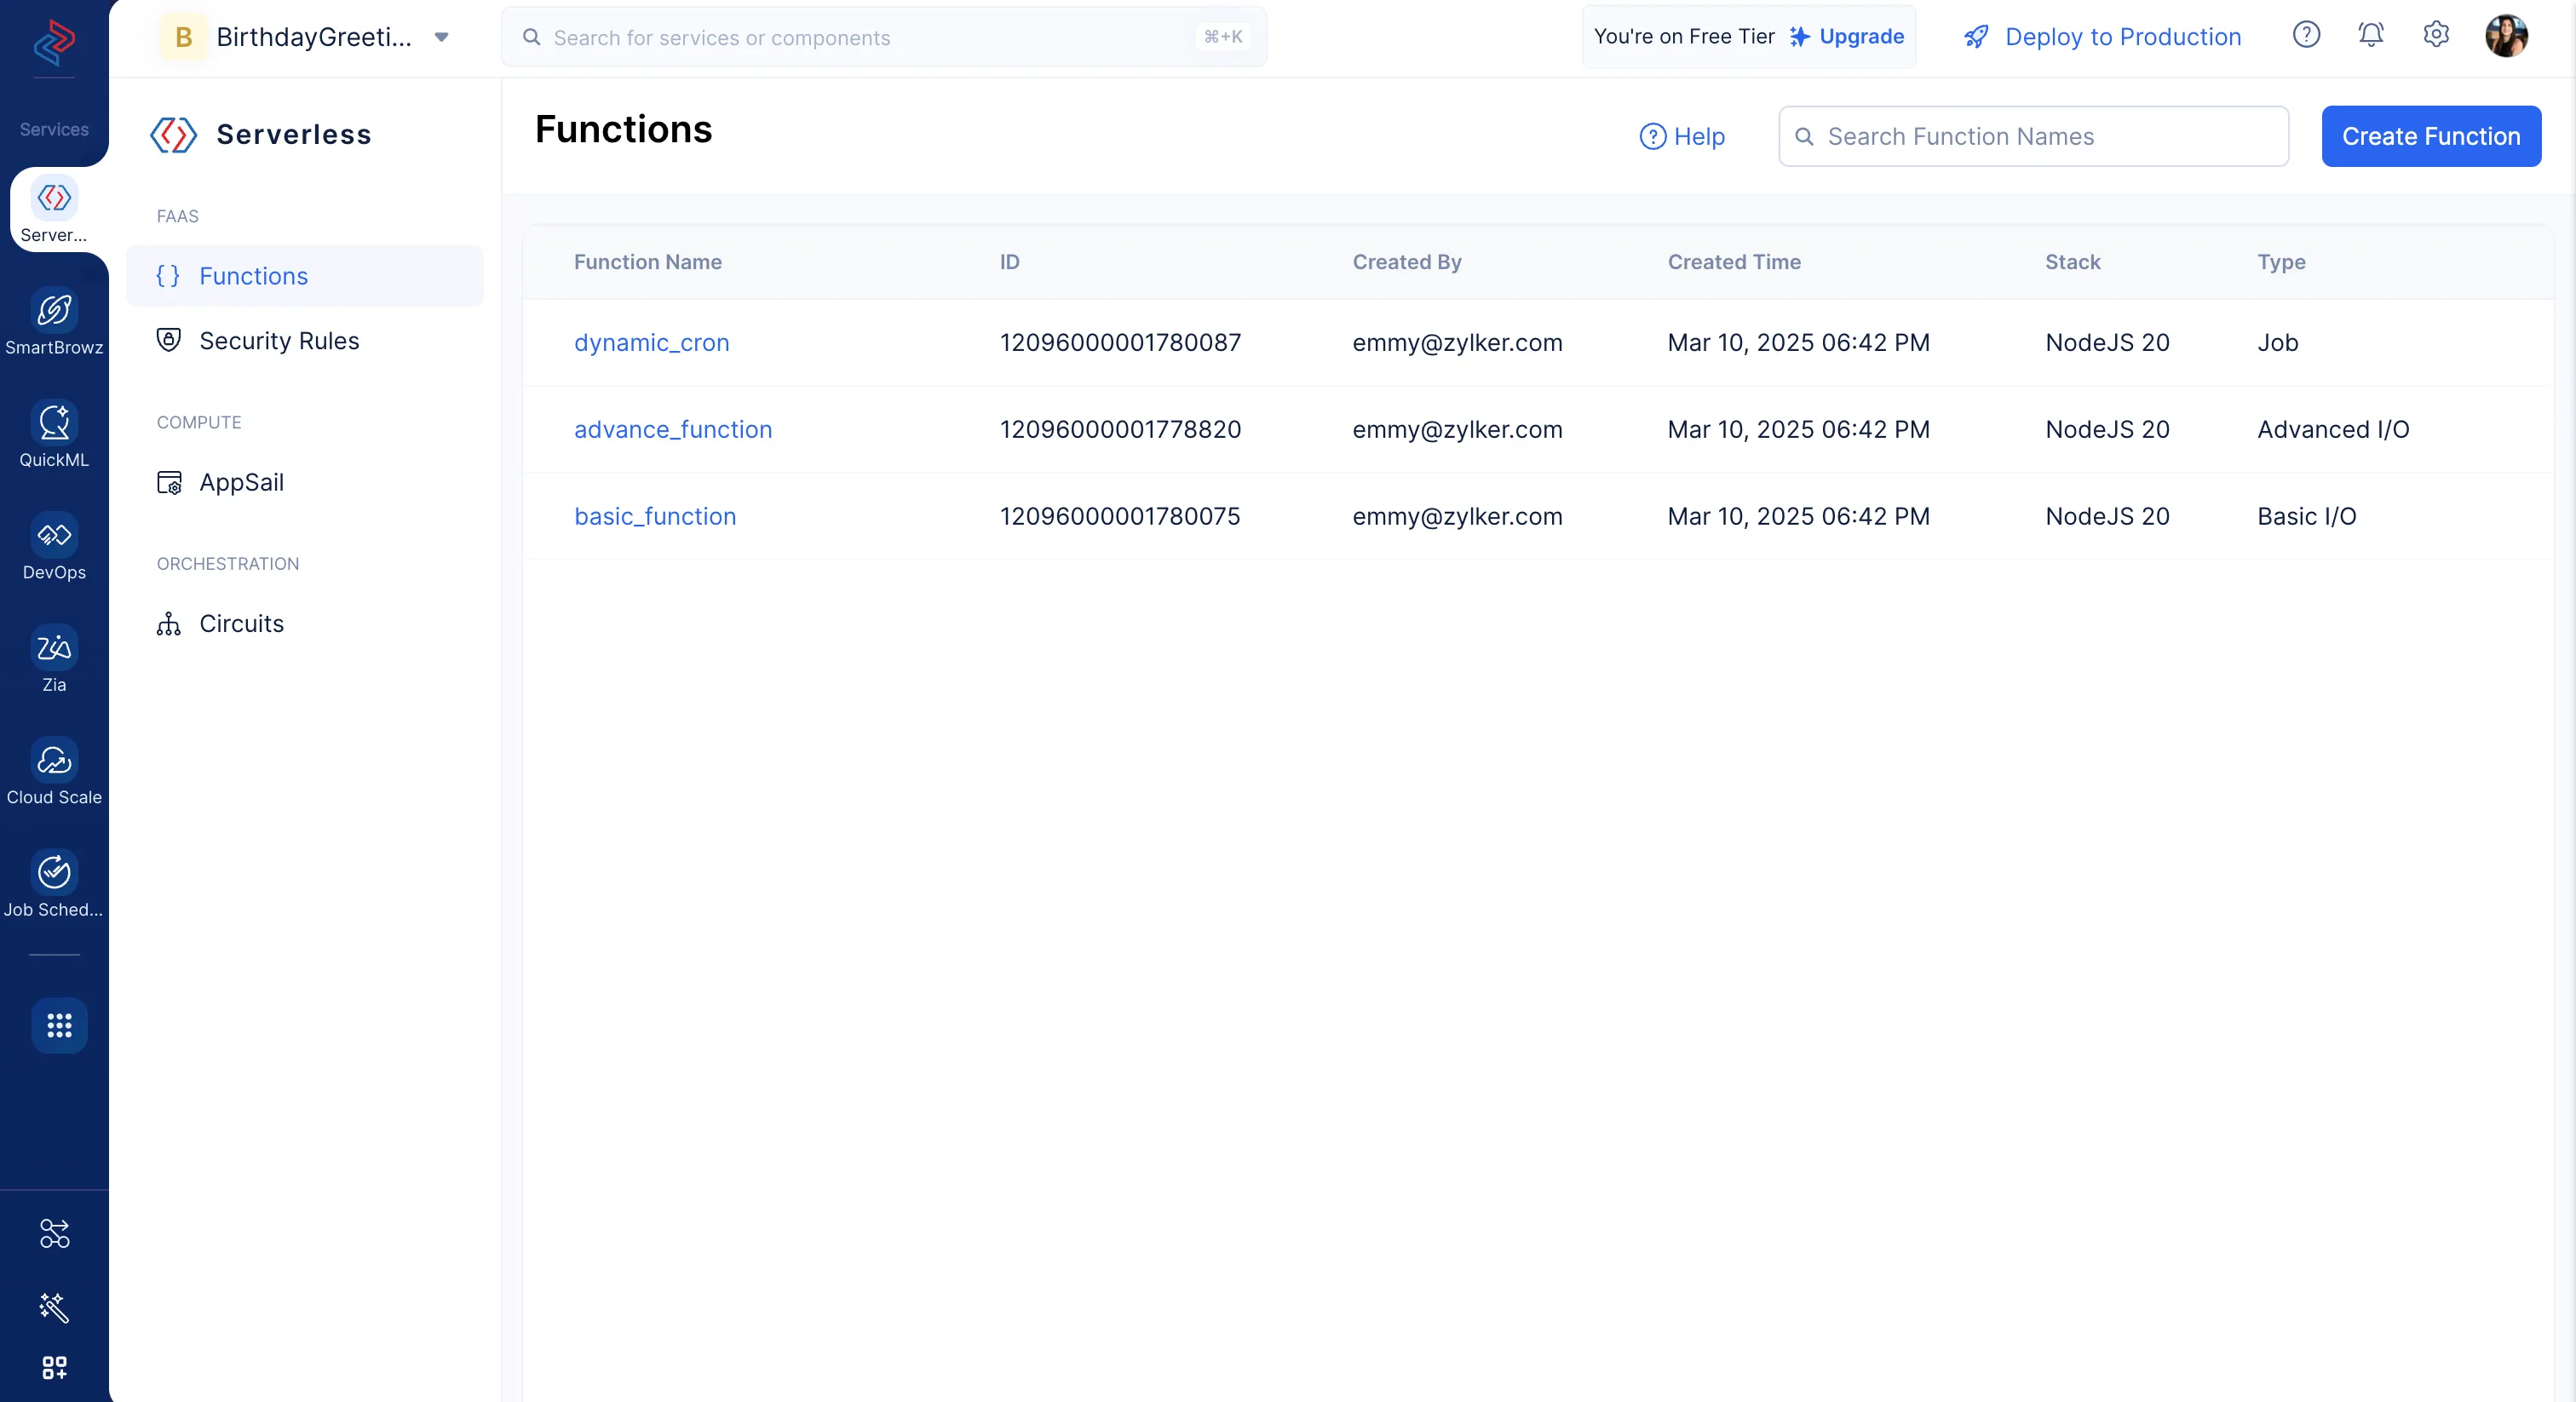Click the Create Function button
The width and height of the screenshot is (2576, 1402).
pos(2431,136)
